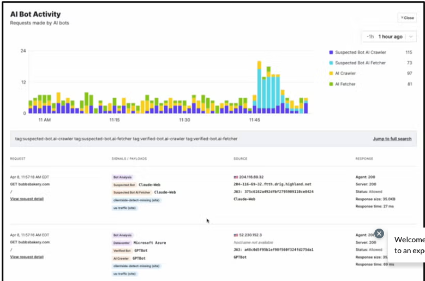Click the Suspected Bot tag for Claude-Web
The image size is (425, 281).
[124, 185]
